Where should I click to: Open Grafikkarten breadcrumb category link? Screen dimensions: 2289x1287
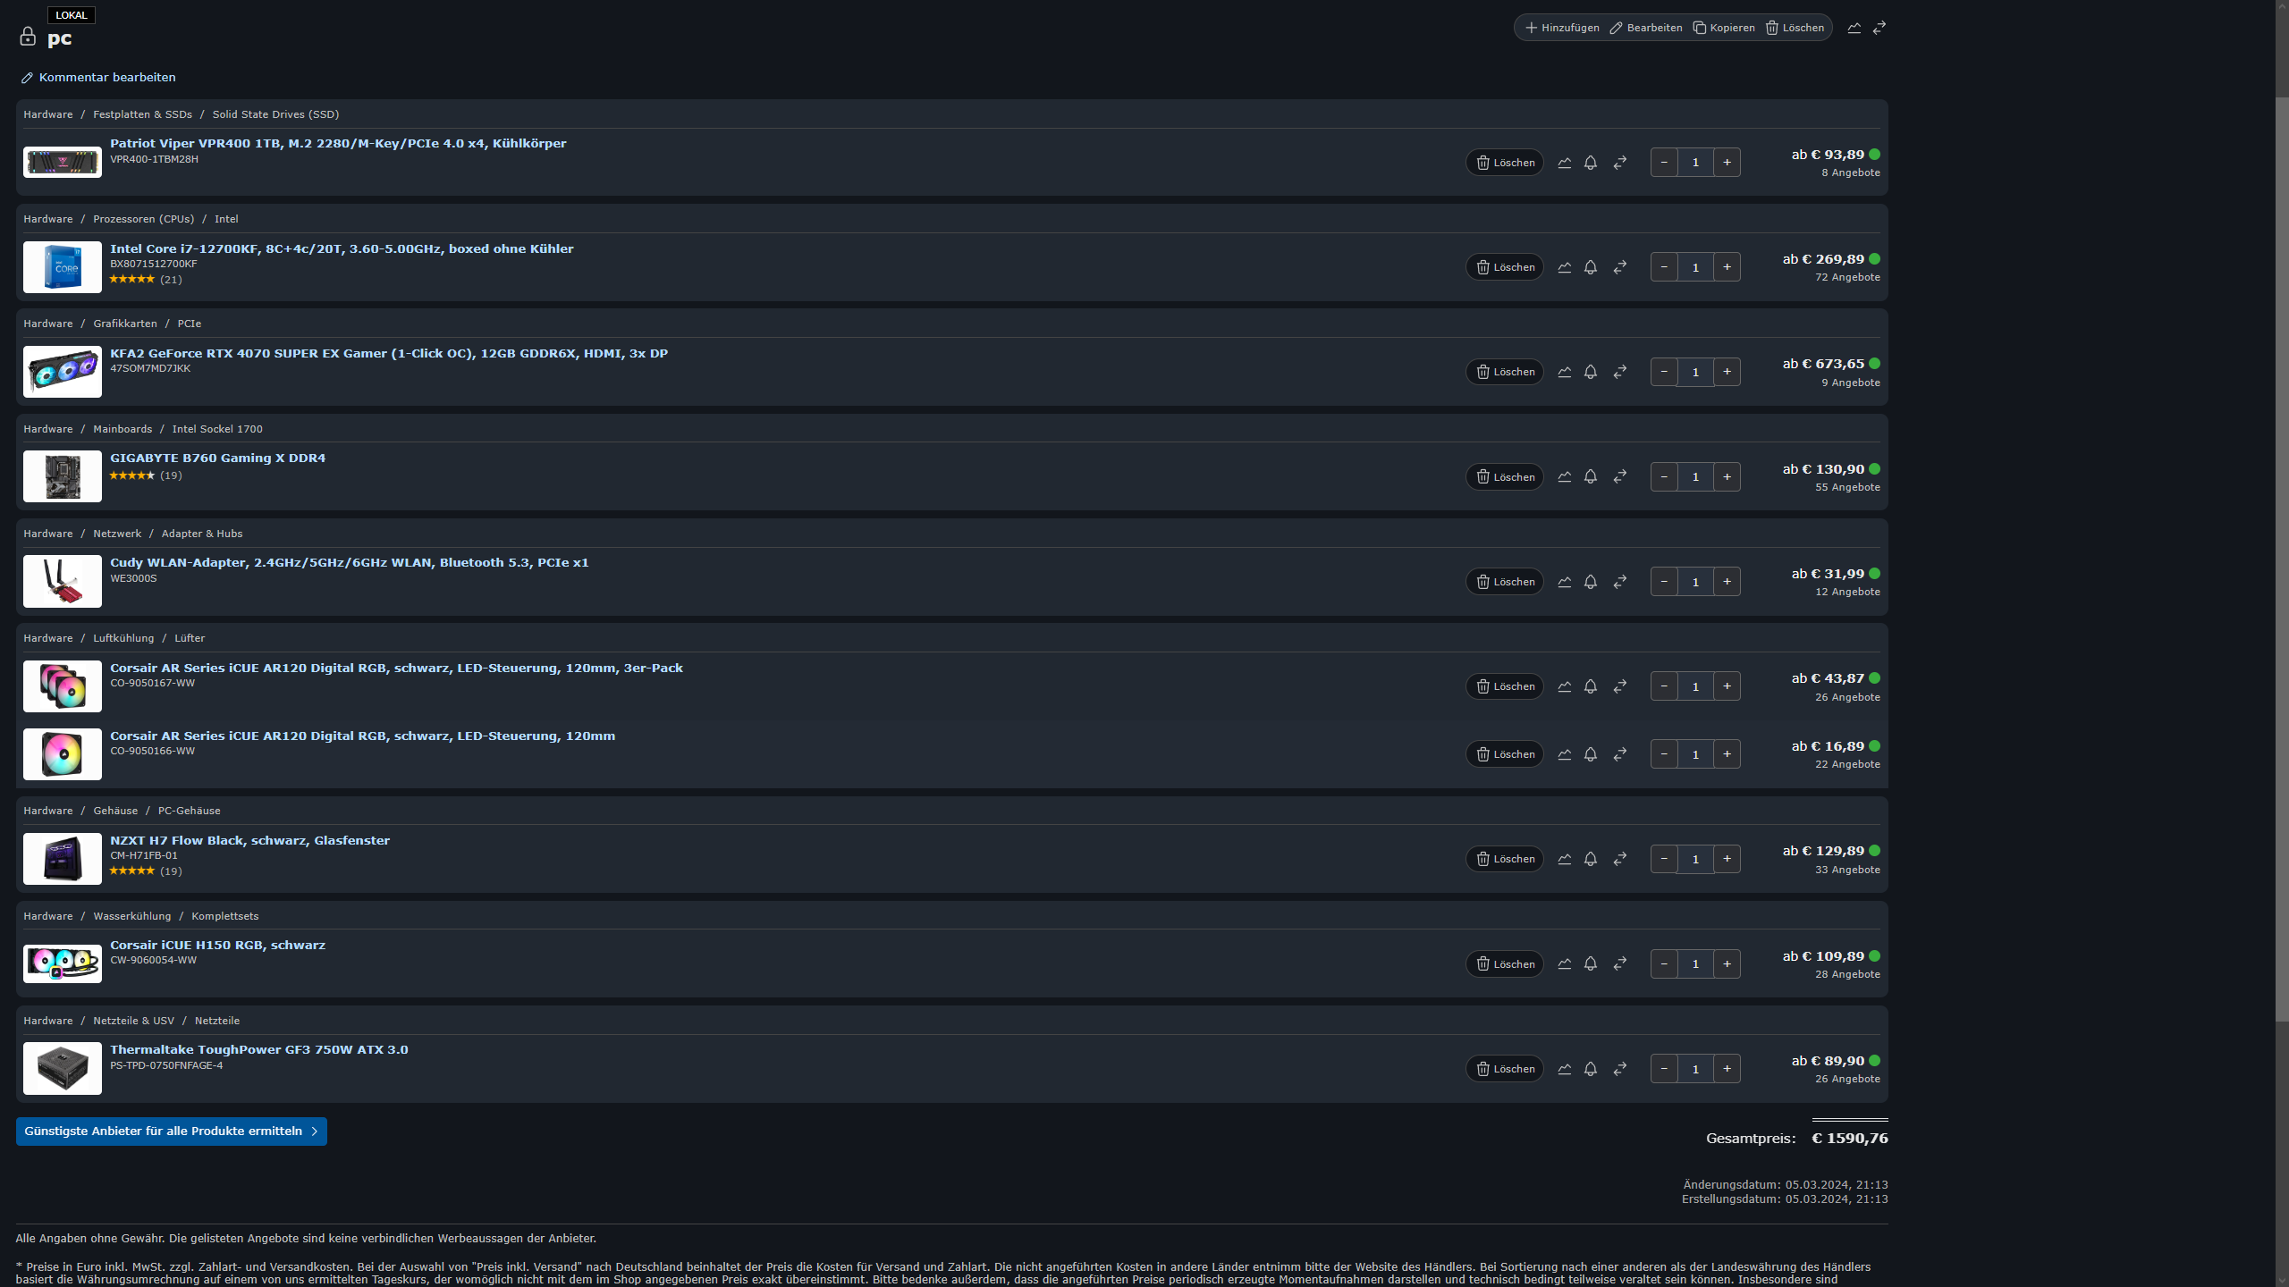124,324
